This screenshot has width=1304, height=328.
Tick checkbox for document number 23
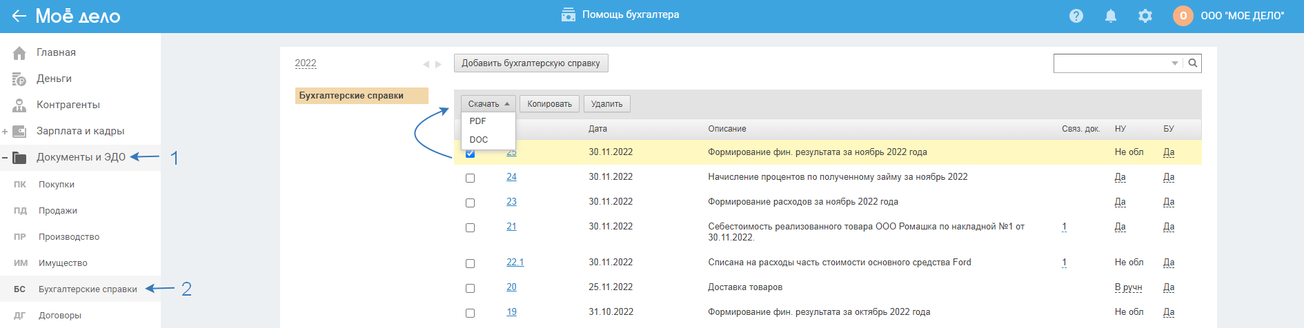[470, 203]
